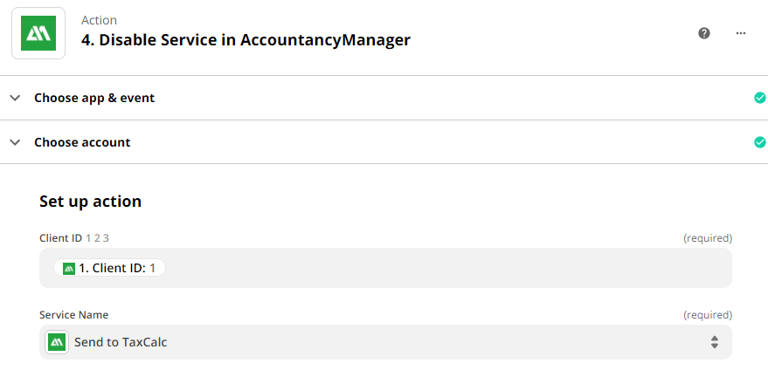The height and width of the screenshot is (370, 768).
Task: Expand the Choose app & event chevron
Action: (15, 98)
